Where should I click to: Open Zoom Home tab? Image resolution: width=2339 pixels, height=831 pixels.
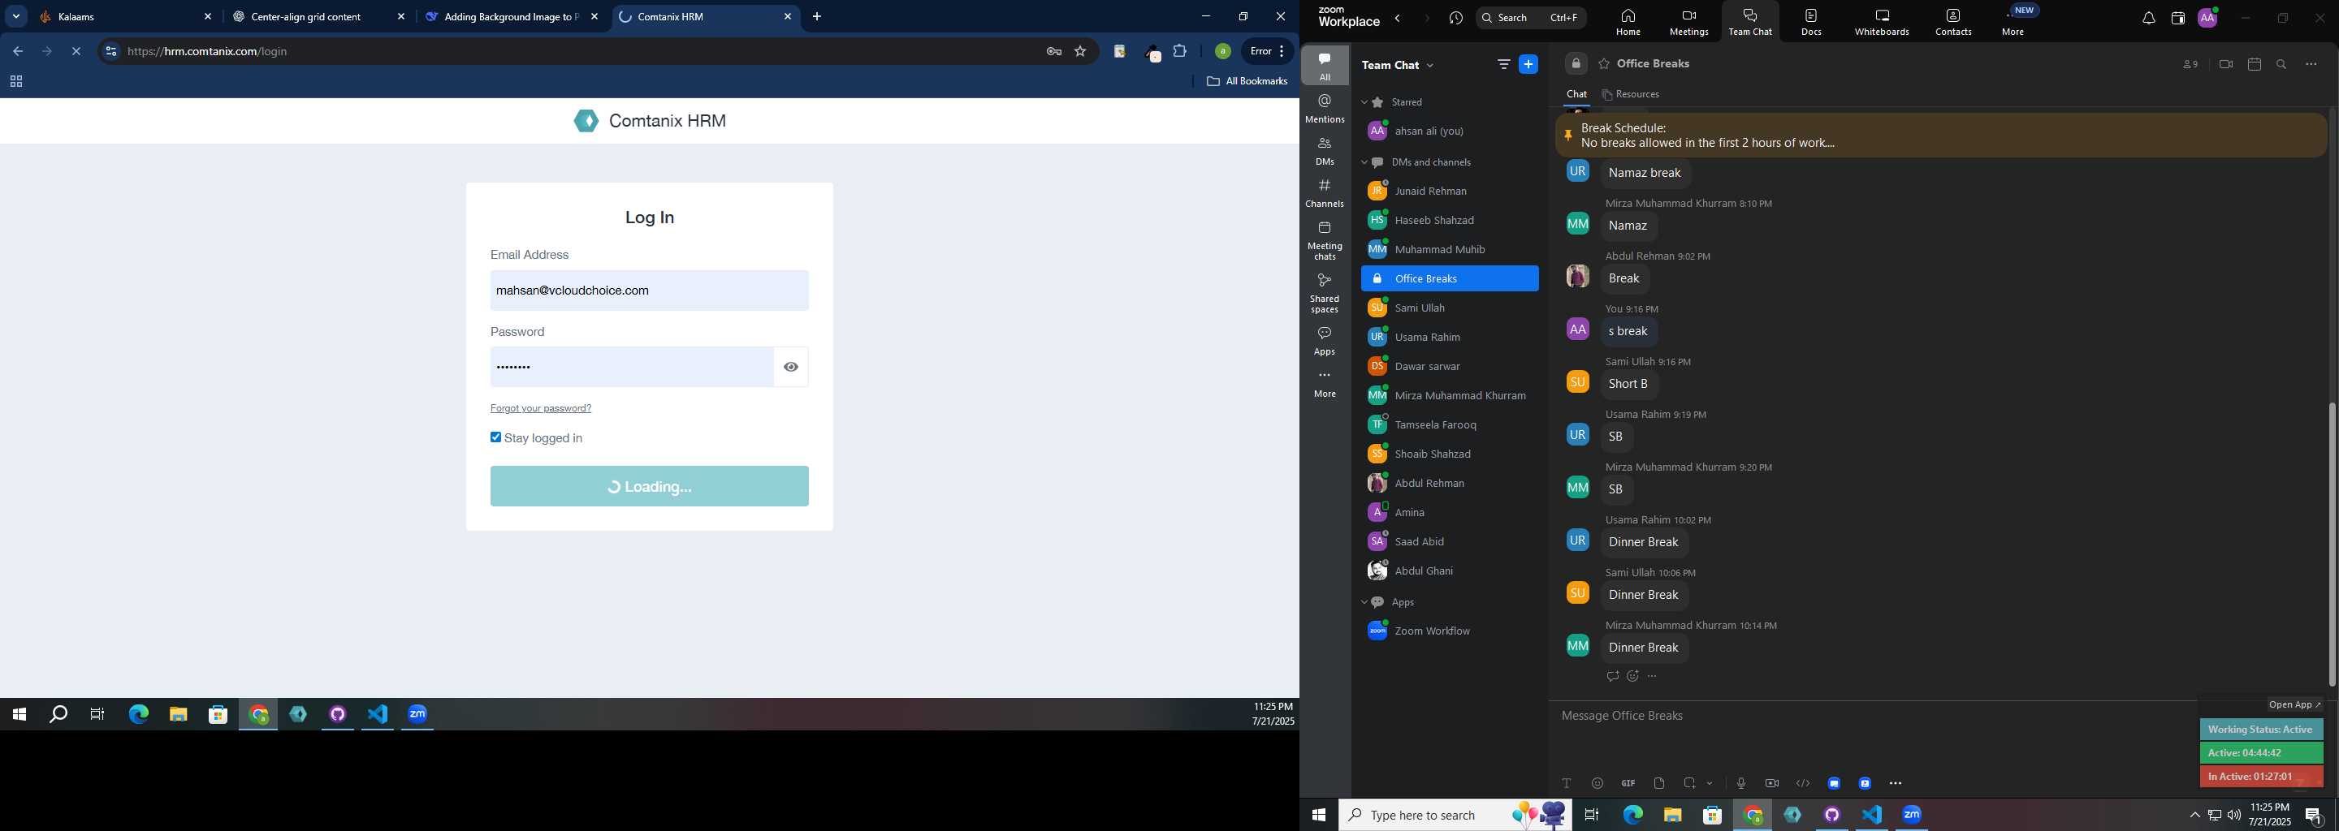1628,23
